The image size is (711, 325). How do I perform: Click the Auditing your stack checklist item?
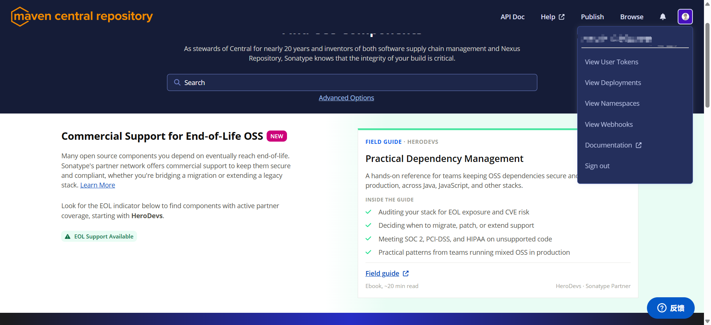point(454,212)
